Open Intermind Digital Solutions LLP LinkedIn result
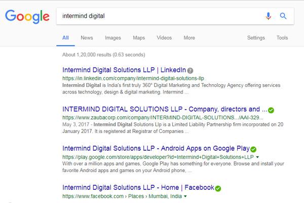 [x=124, y=70]
